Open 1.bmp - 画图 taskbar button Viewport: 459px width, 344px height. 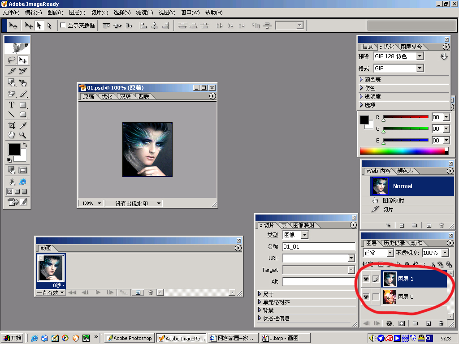pyautogui.click(x=285, y=338)
